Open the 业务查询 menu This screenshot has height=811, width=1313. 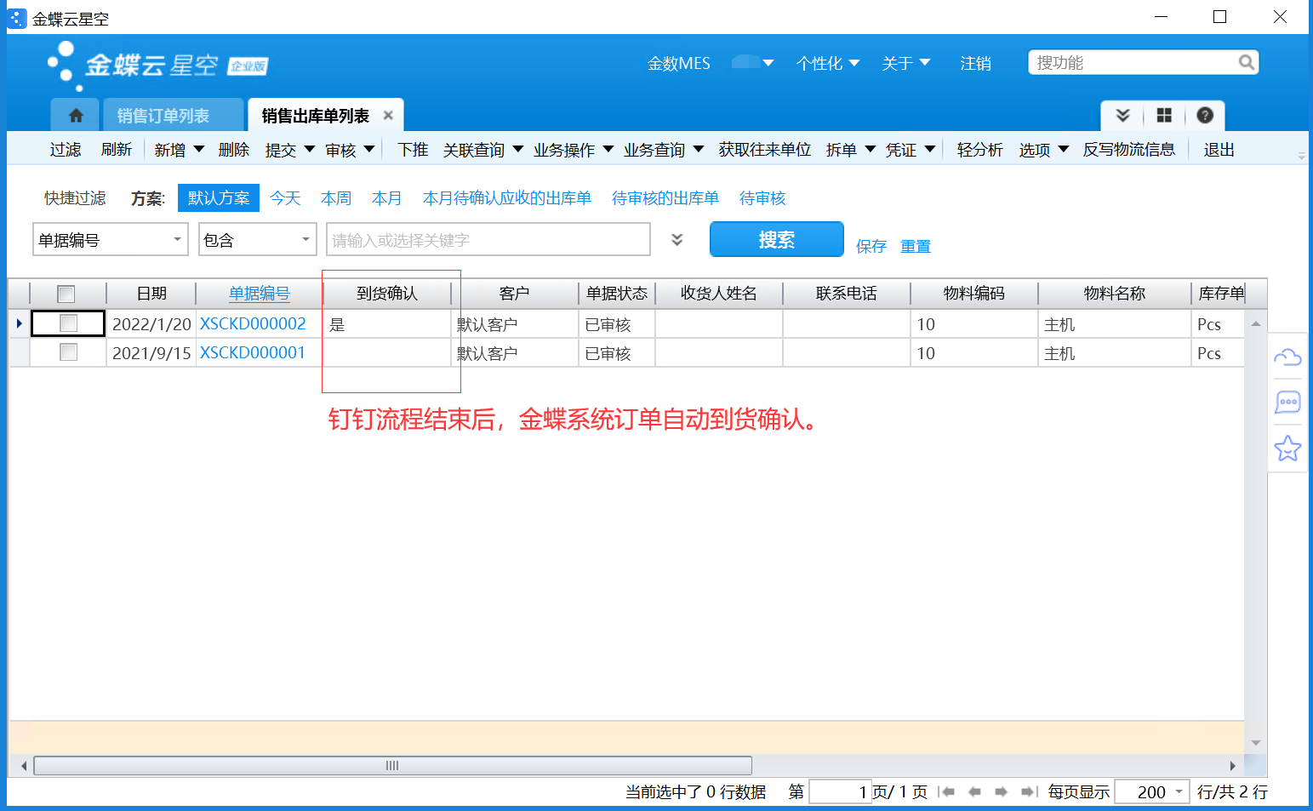[x=664, y=150]
